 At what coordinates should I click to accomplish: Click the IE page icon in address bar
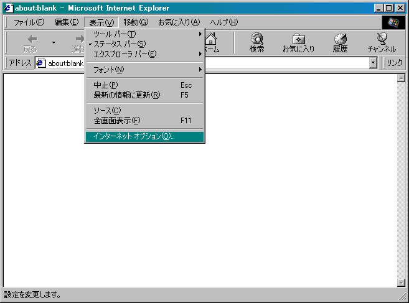pos(40,63)
